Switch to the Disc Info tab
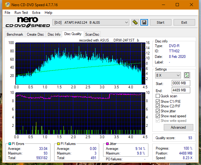Screen dimensions: 201x165 pyautogui.click(x=54, y=34)
